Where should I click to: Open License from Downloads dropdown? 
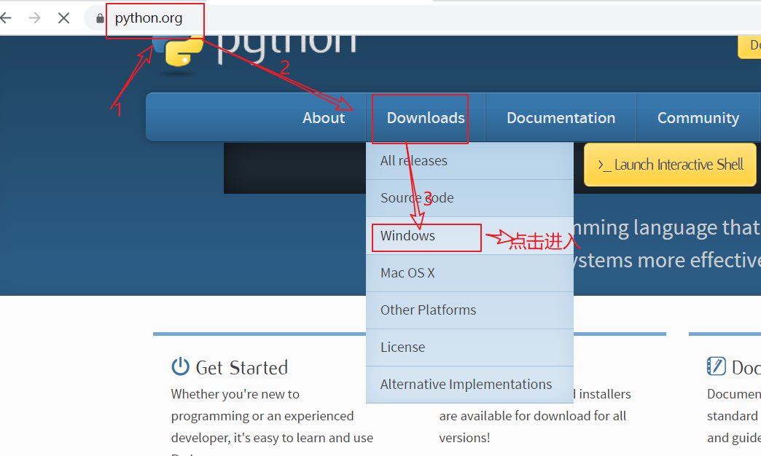pyautogui.click(x=469, y=347)
